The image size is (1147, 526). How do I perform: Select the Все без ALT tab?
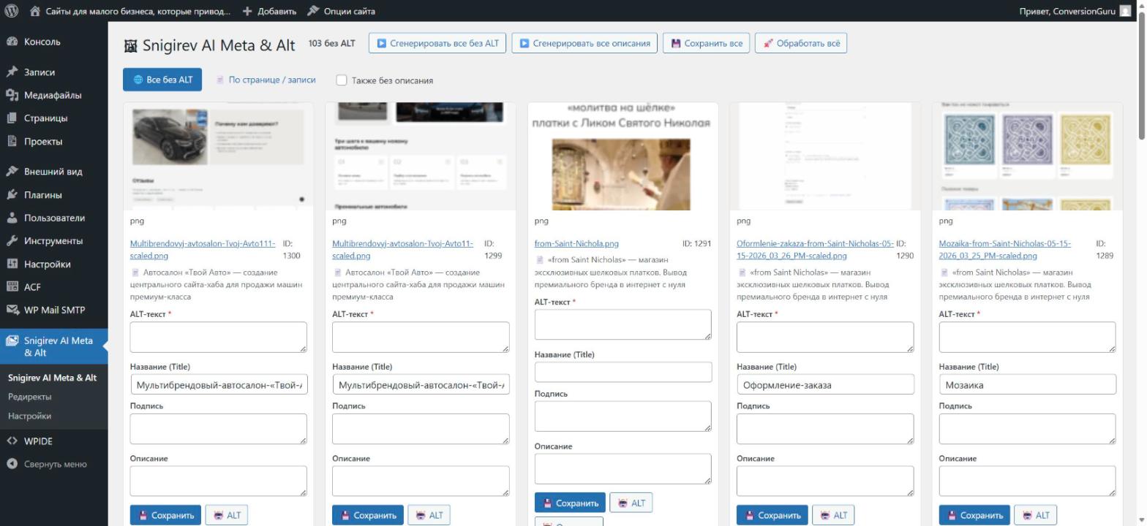coord(162,80)
